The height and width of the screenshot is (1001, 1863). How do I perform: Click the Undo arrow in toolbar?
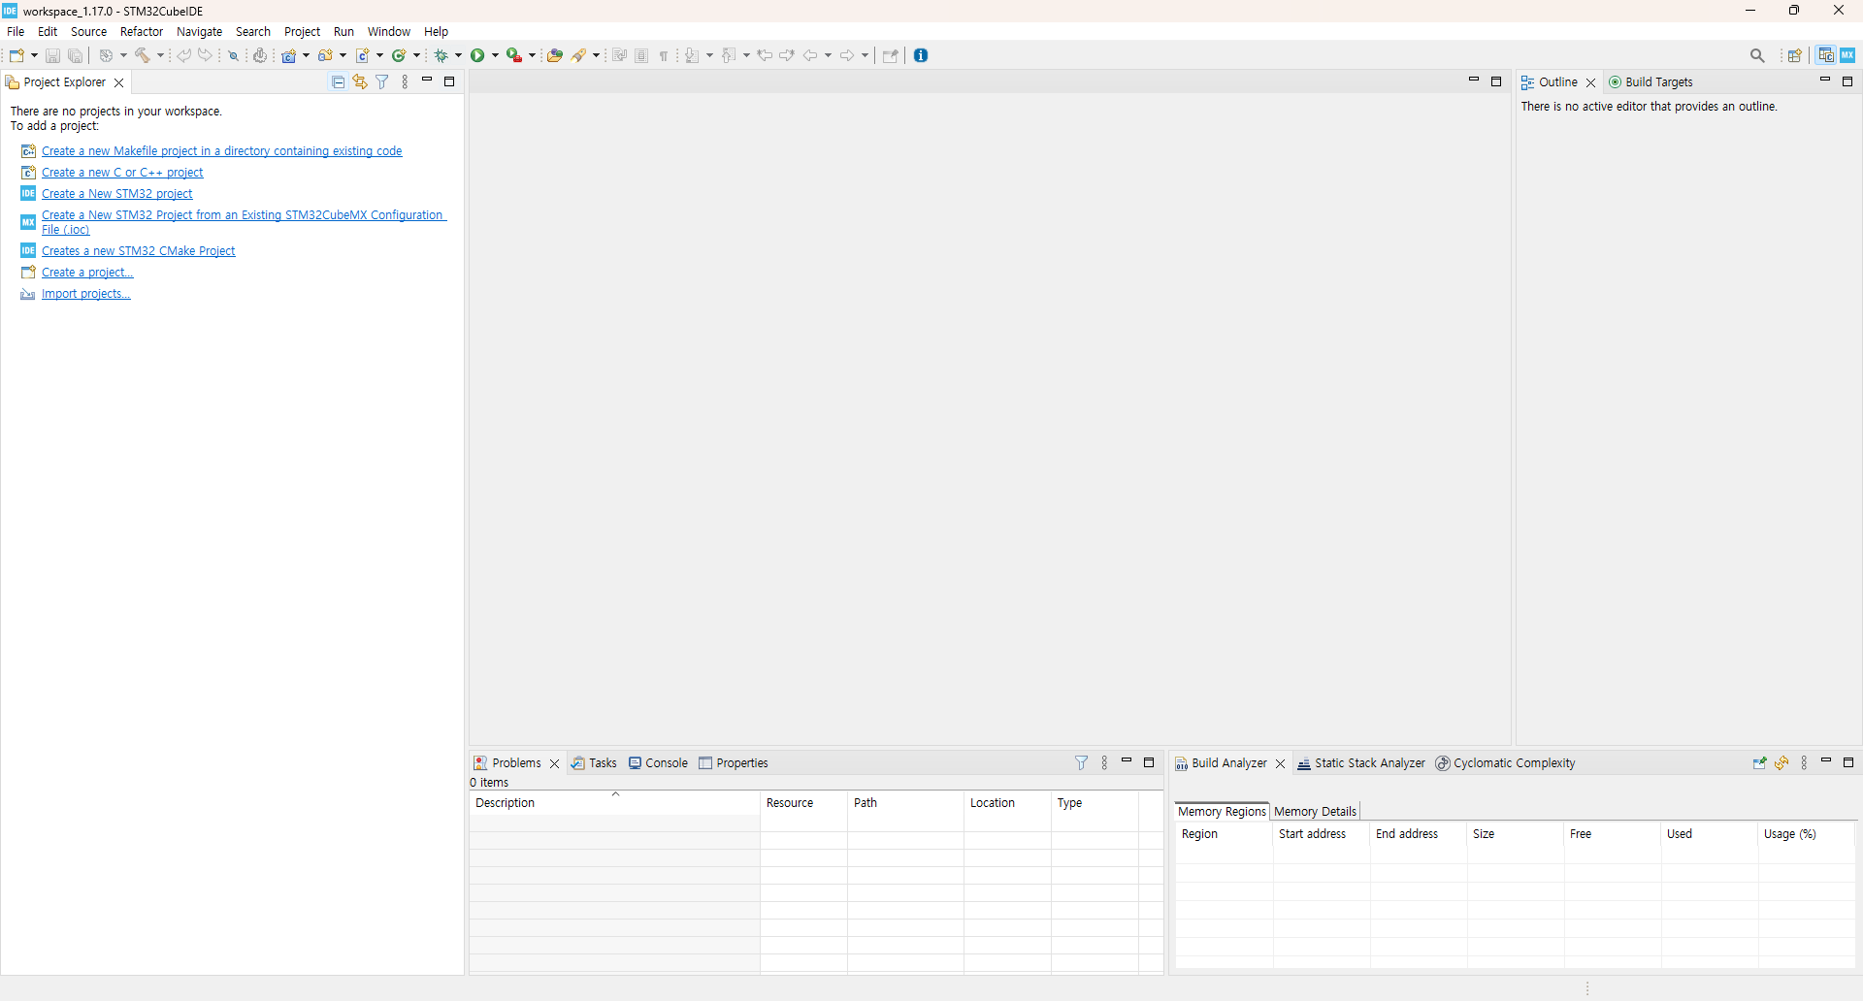(183, 55)
